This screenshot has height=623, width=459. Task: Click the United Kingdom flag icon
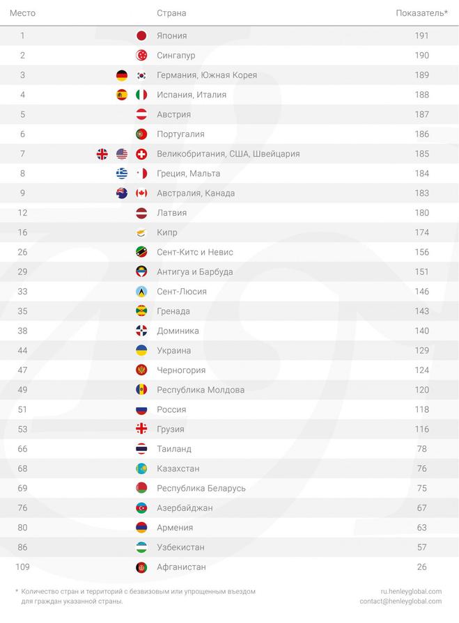click(102, 154)
